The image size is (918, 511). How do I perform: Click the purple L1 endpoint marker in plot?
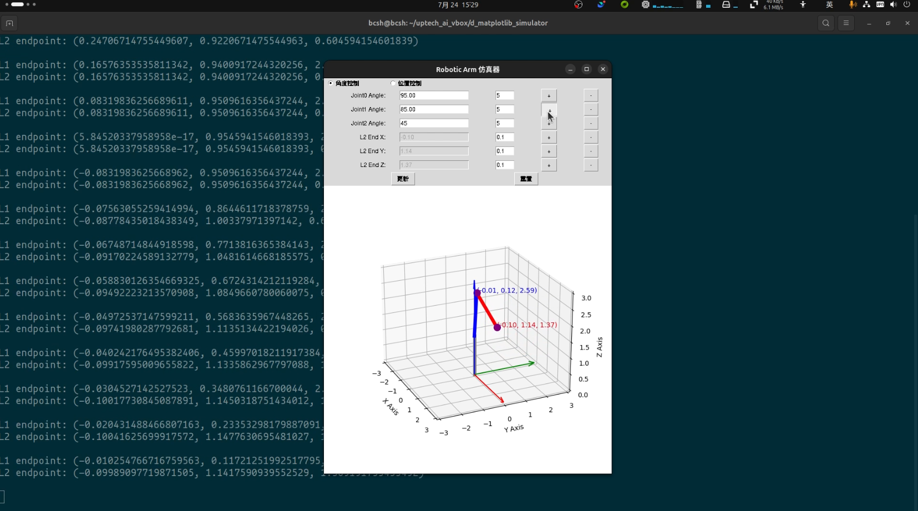tap(477, 292)
